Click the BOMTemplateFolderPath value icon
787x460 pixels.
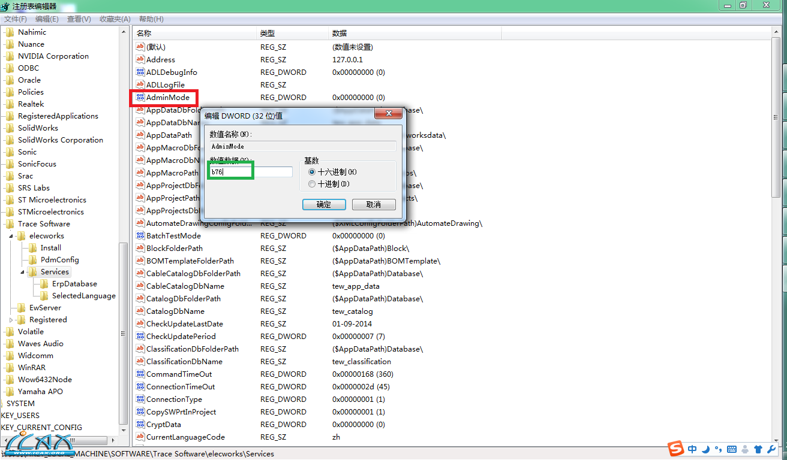point(140,261)
